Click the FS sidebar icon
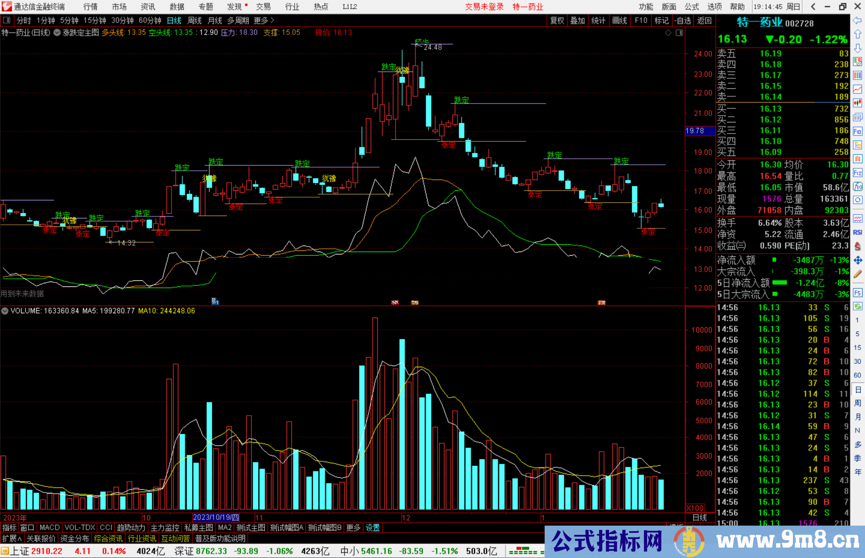Viewport: 865px width, 558px height. 857,293
